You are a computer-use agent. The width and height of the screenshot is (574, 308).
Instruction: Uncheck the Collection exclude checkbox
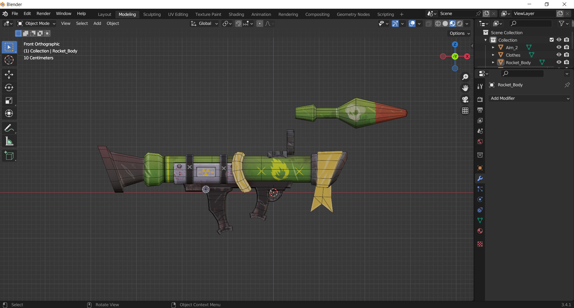click(552, 40)
